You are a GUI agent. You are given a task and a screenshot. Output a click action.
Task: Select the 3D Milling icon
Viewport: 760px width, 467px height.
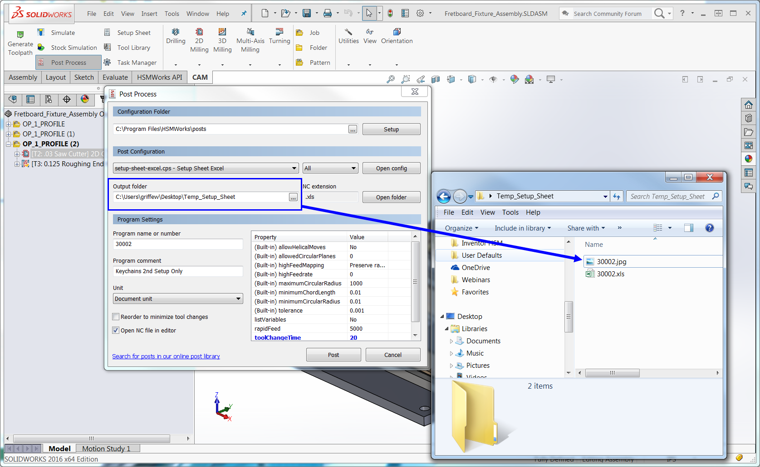click(x=222, y=32)
